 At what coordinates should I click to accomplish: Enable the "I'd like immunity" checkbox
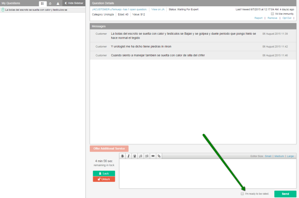(272, 14)
